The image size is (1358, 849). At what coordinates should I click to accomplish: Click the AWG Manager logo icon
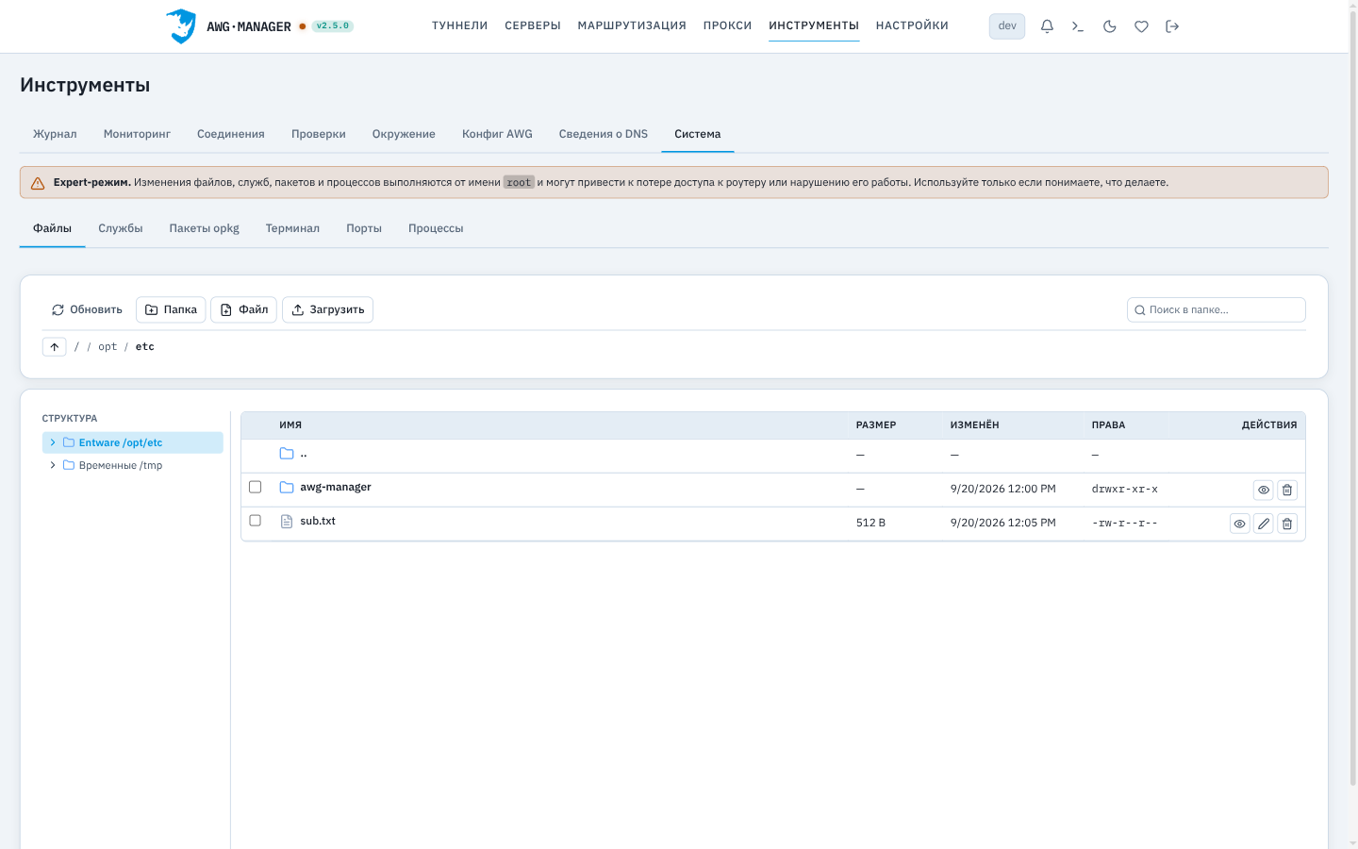(x=181, y=26)
